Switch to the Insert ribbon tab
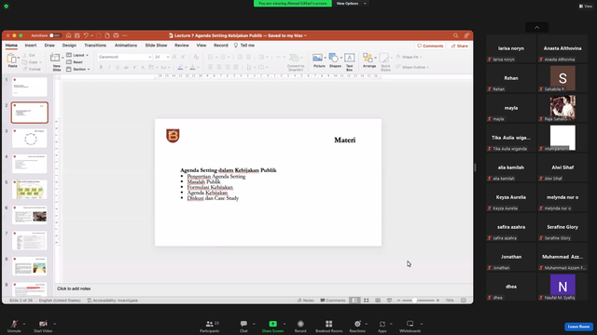The height and width of the screenshot is (335, 597). point(31,46)
